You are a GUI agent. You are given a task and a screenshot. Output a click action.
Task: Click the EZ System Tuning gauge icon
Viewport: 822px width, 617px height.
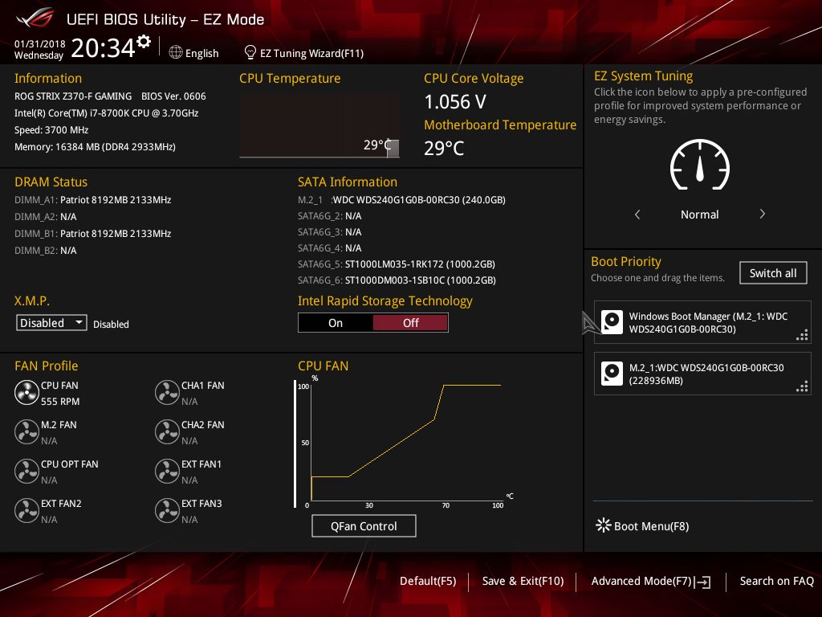[700, 165]
